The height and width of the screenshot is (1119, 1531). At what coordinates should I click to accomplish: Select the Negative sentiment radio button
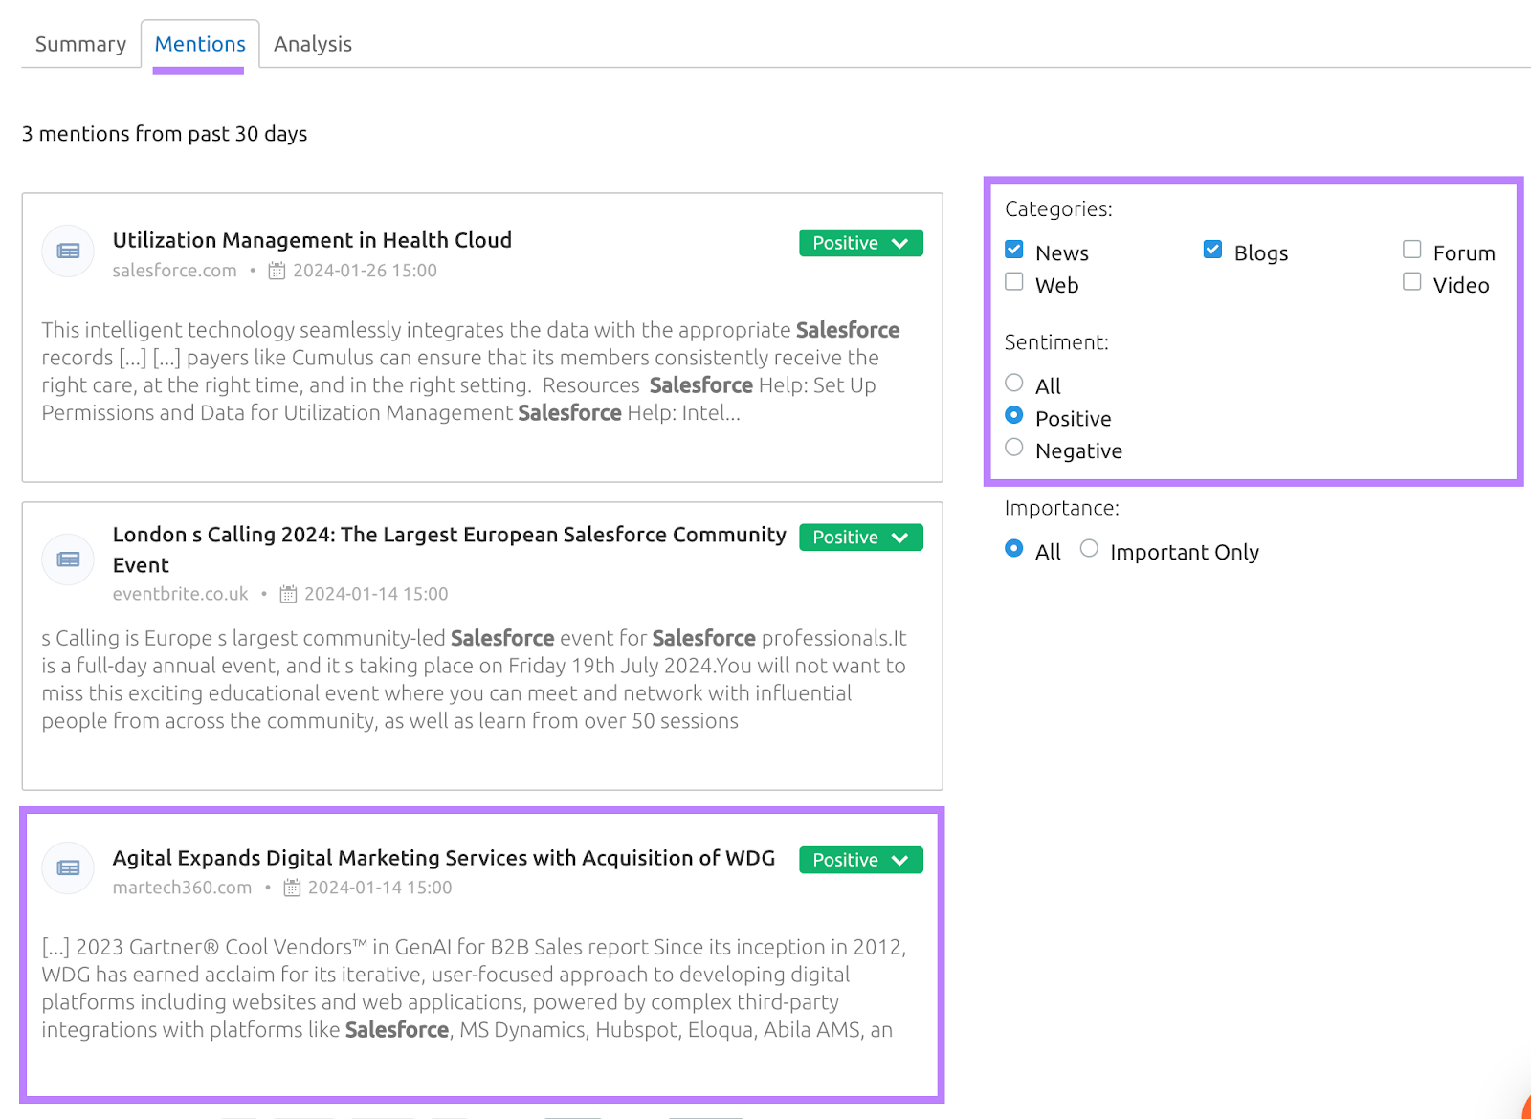[x=1014, y=448]
